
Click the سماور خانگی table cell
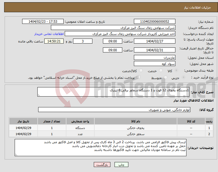(x=136, y=134)
